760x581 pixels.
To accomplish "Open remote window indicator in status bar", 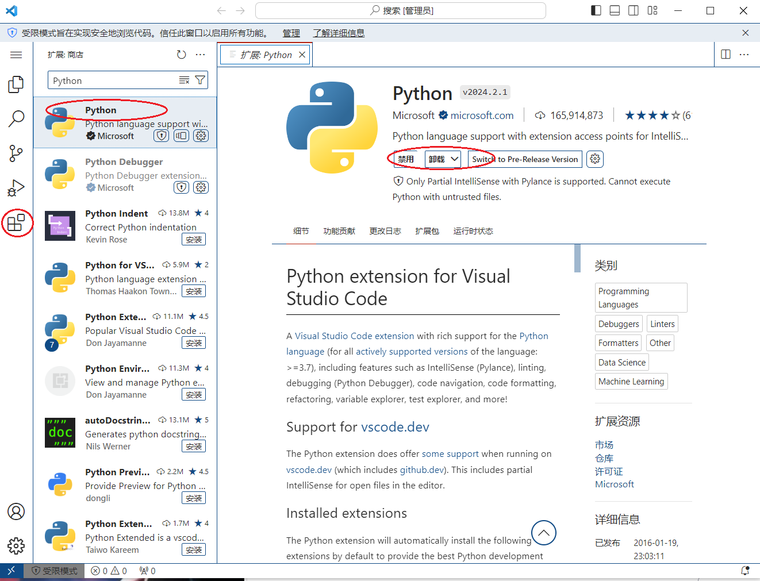I will point(11,571).
